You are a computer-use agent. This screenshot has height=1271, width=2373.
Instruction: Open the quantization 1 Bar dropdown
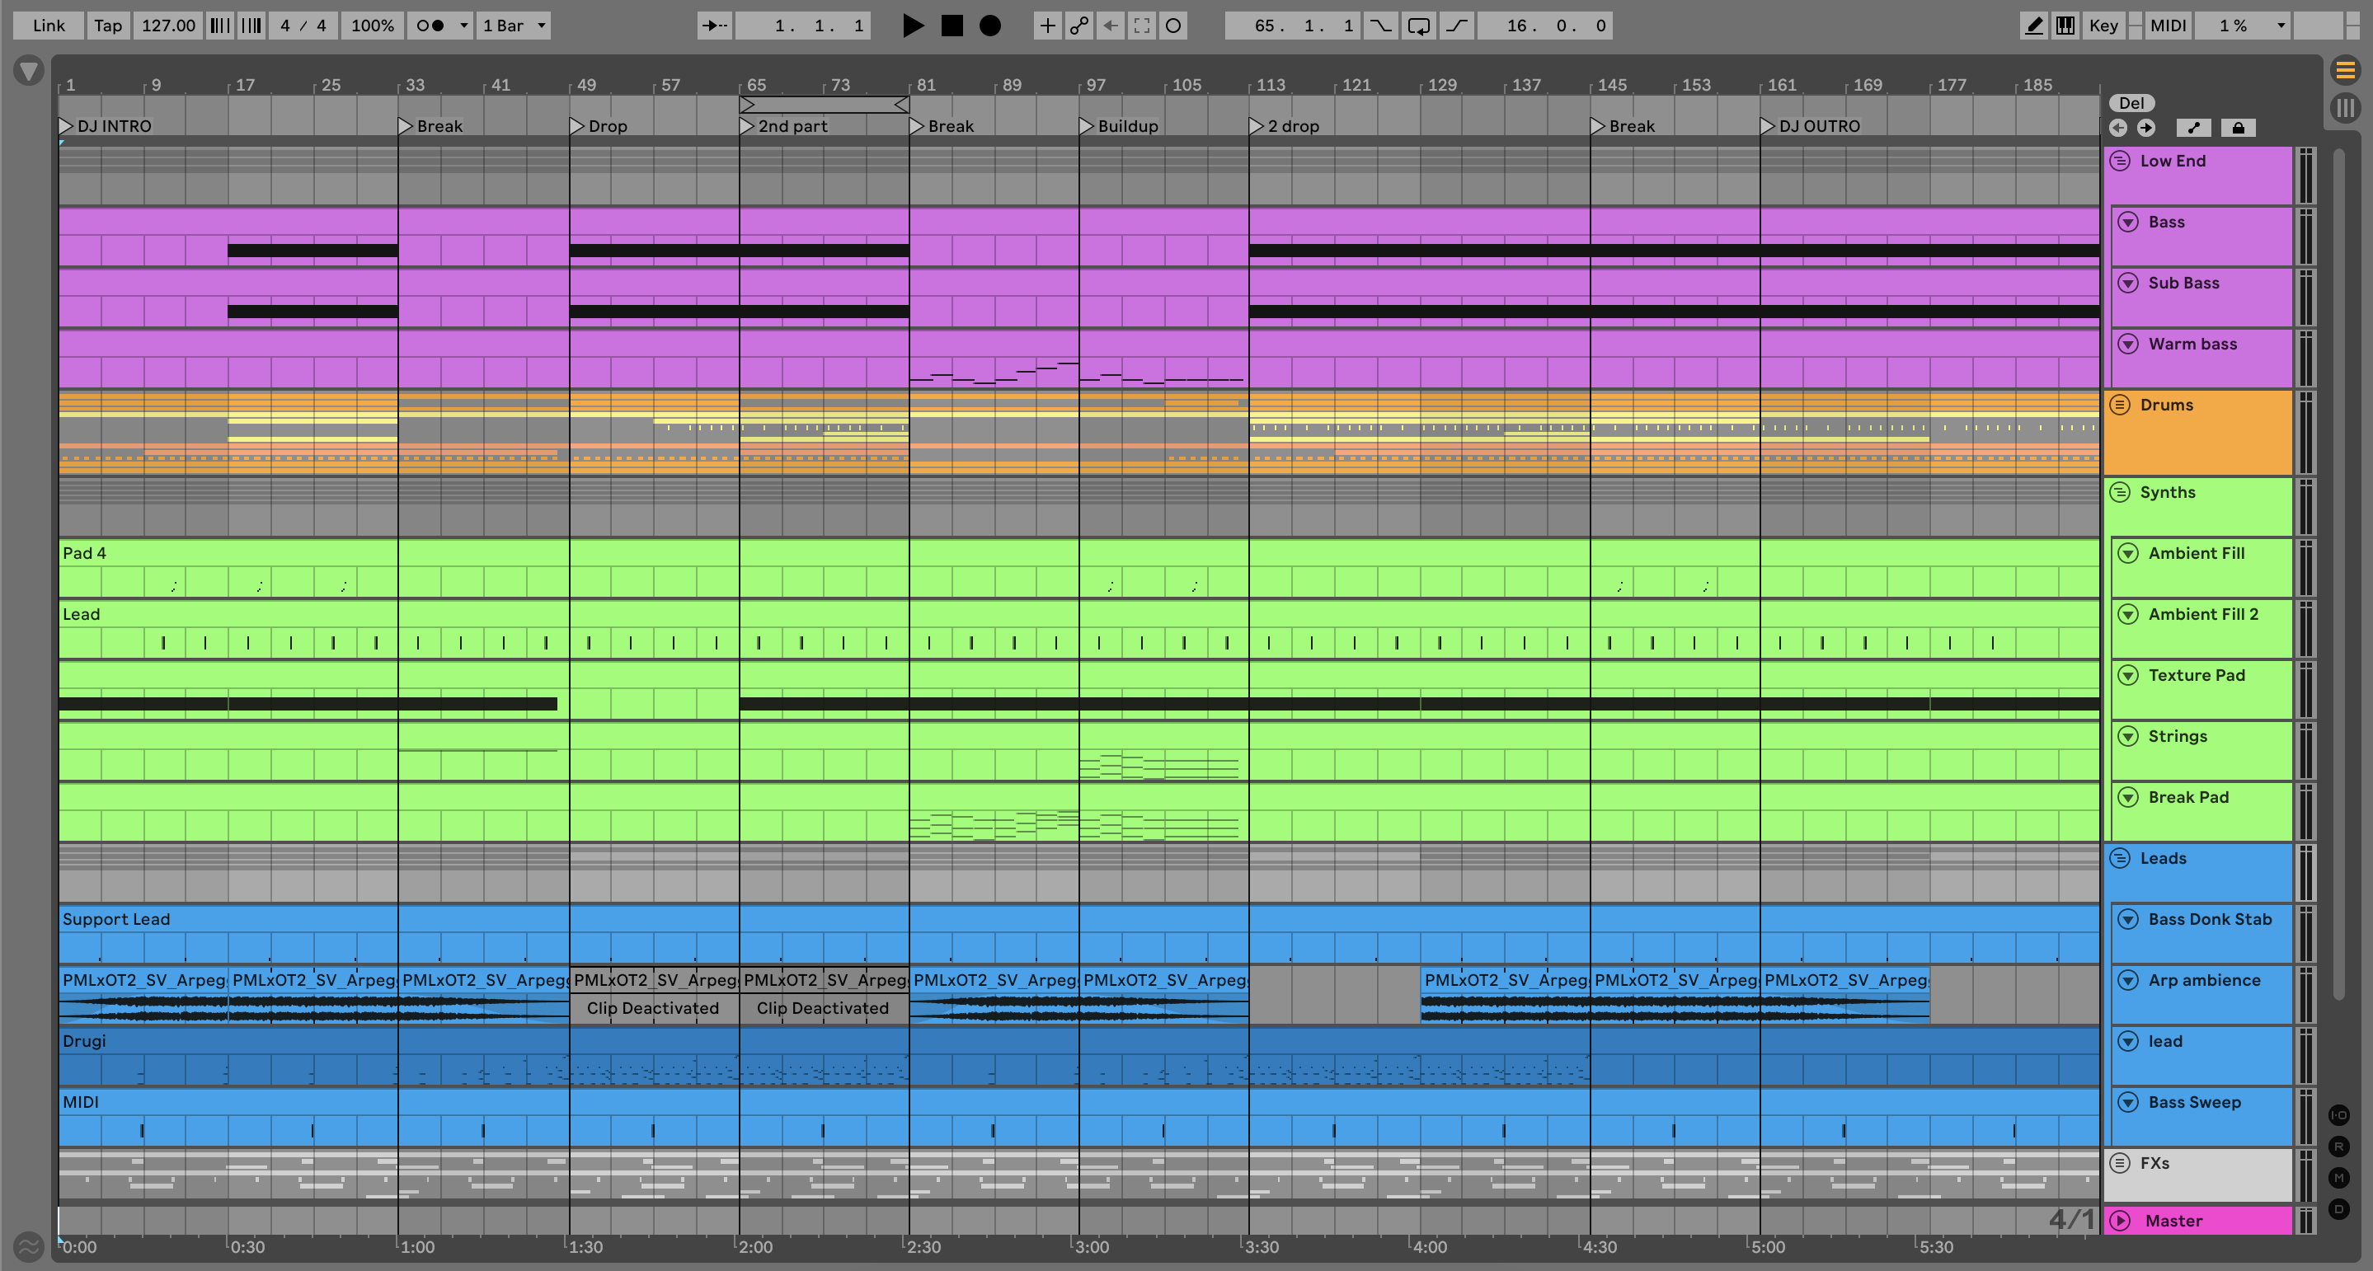[x=514, y=26]
